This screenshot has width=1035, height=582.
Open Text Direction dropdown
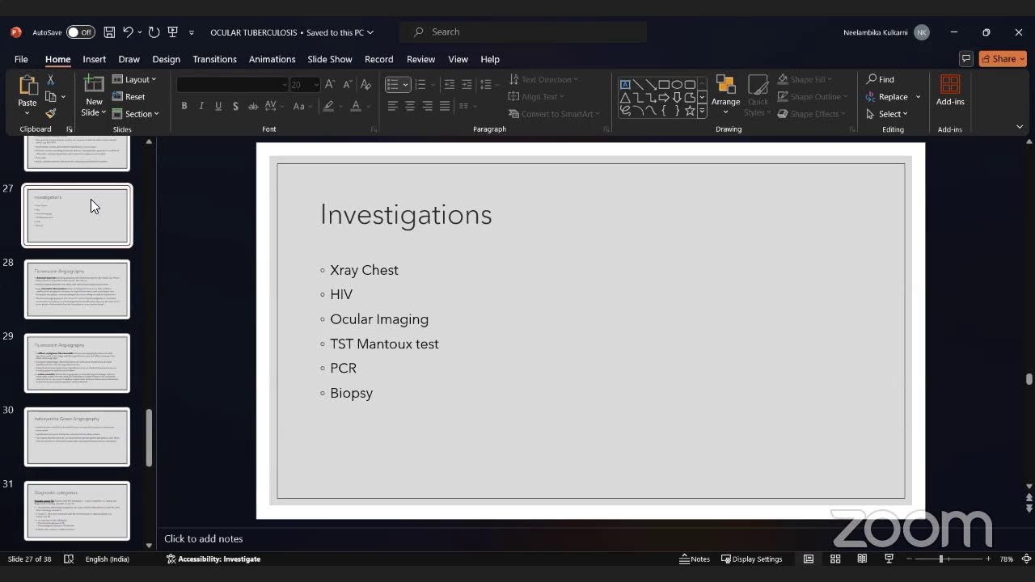click(543, 79)
